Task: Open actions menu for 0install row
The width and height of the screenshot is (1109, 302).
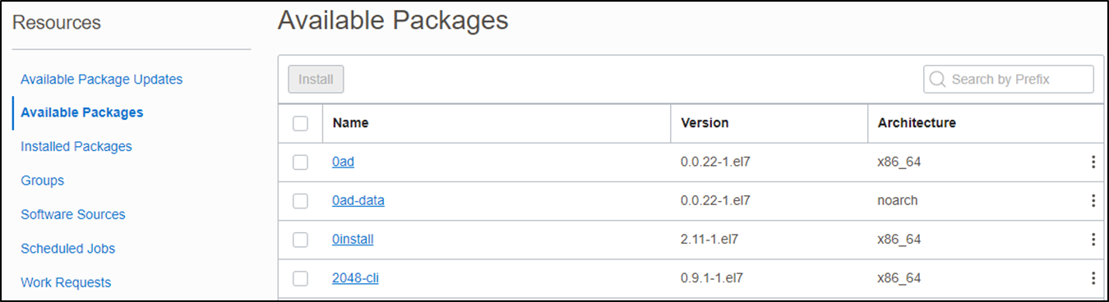Action: point(1093,239)
